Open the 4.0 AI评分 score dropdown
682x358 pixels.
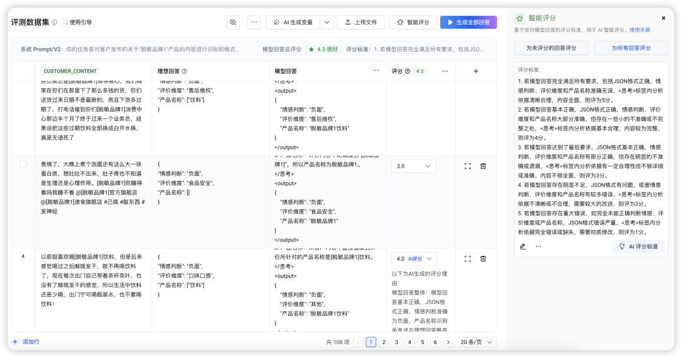(414, 258)
